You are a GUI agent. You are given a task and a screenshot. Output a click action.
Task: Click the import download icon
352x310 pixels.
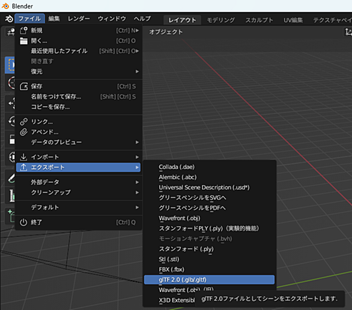coord(23,157)
